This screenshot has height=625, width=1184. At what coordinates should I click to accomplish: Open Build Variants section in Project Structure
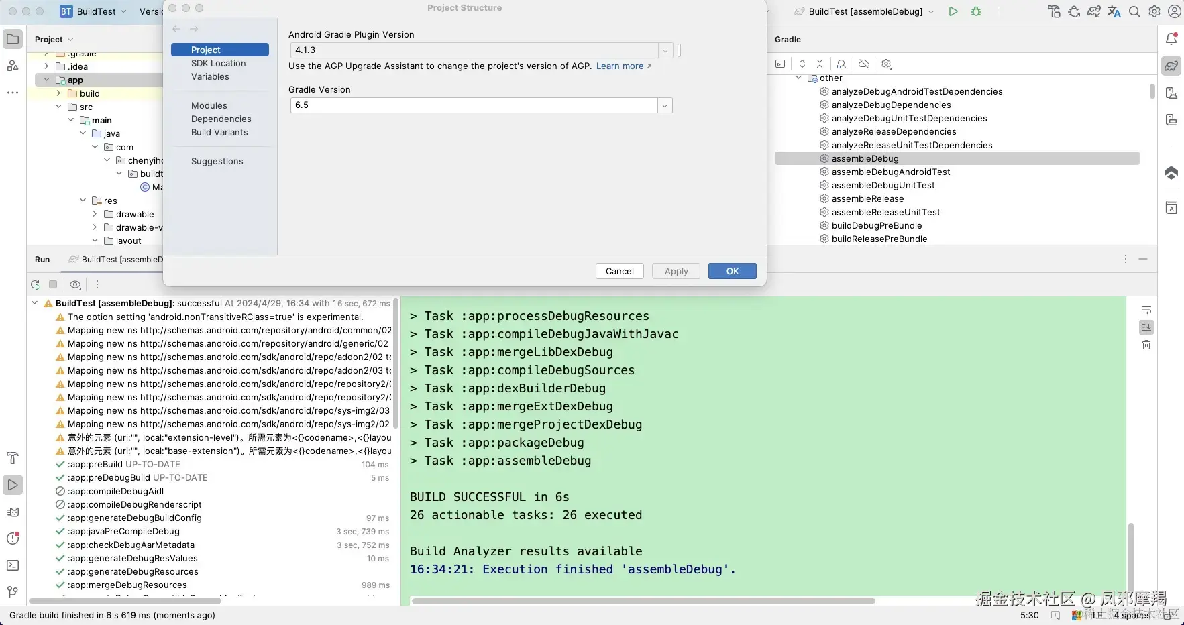[219, 132]
